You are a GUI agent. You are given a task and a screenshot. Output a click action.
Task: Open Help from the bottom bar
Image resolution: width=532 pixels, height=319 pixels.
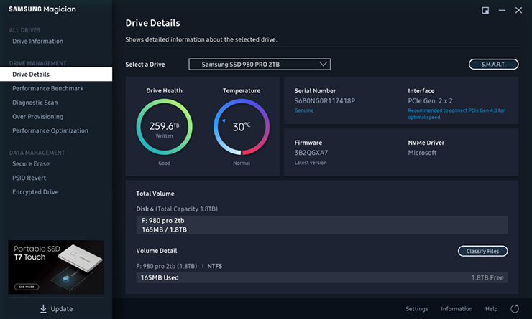tap(491, 308)
